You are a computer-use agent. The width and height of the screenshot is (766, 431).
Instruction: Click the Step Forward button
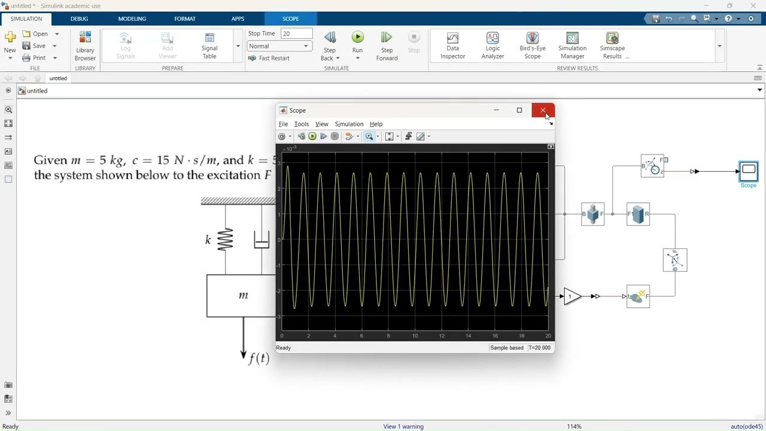387,46
